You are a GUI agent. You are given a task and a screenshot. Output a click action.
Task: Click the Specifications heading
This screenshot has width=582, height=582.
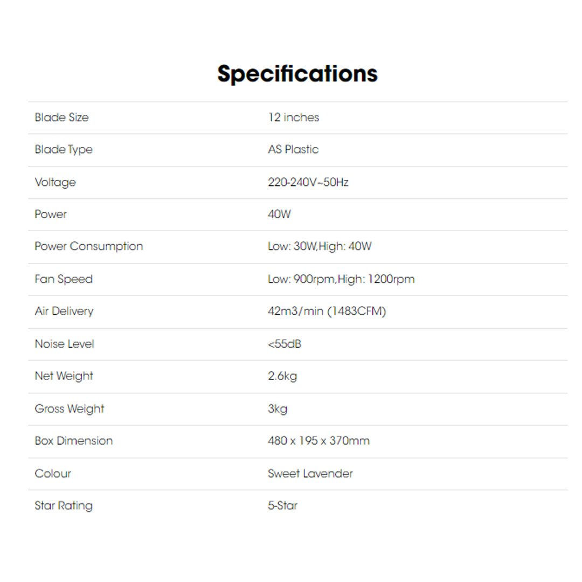click(x=297, y=73)
